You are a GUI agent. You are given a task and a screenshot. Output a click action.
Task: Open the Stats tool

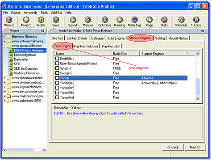(164, 21)
